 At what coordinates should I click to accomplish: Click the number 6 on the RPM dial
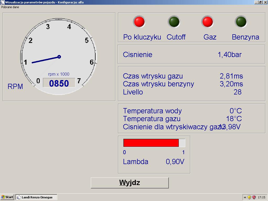[x=92, y=62]
